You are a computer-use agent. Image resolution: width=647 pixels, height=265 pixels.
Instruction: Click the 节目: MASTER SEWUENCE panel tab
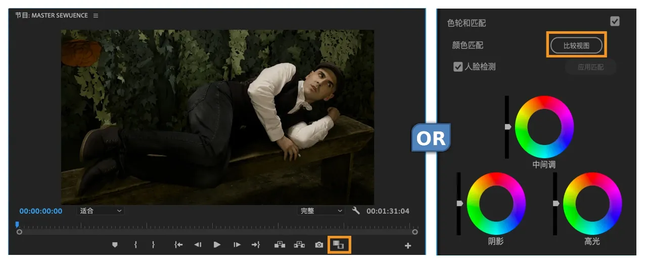pyautogui.click(x=52, y=16)
